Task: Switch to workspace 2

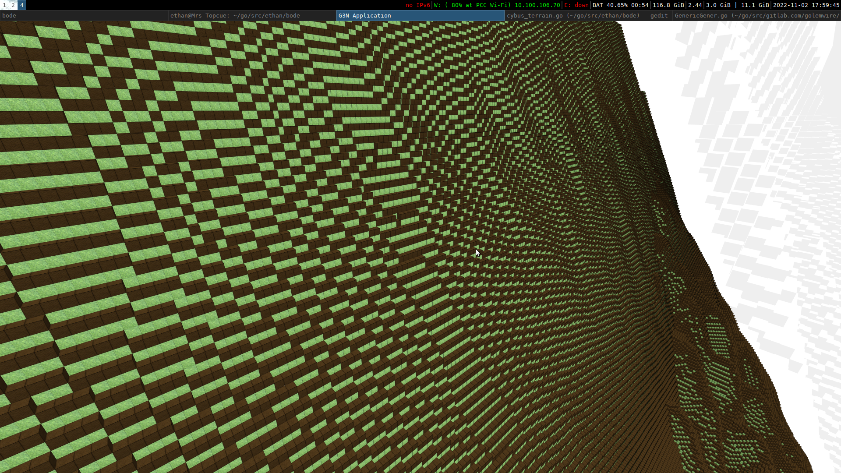Action: click(13, 5)
